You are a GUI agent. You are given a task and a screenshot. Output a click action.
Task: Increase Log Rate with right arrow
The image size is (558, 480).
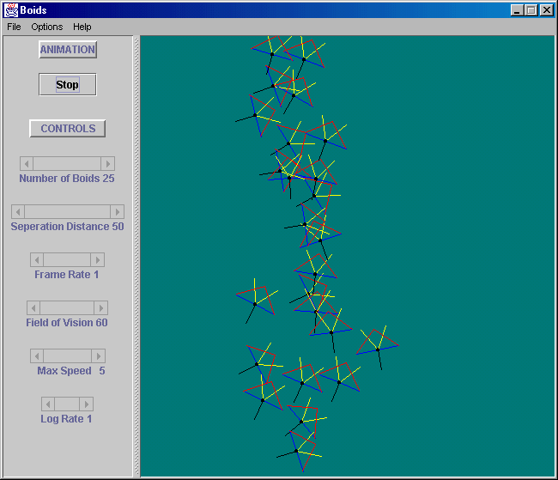point(86,404)
